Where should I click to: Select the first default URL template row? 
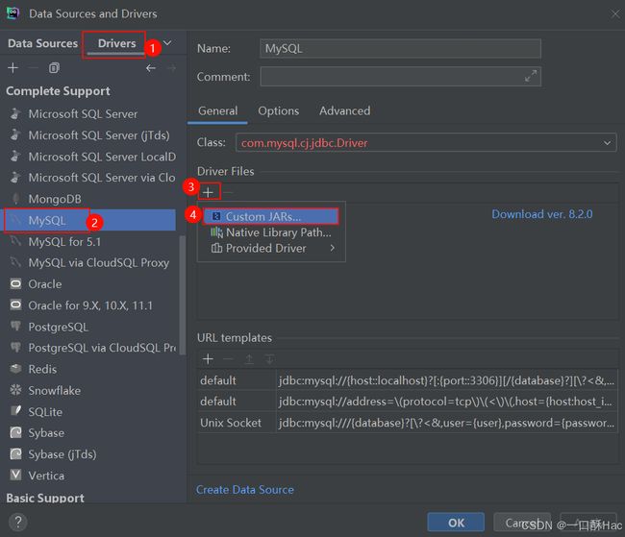[x=408, y=380]
